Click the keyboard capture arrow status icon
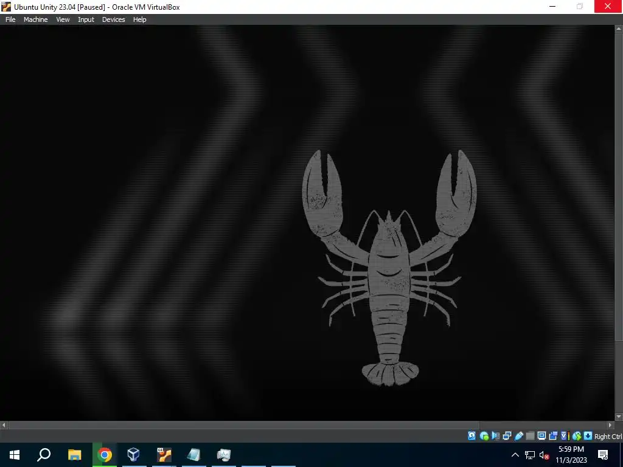The image size is (623, 467). (588, 436)
